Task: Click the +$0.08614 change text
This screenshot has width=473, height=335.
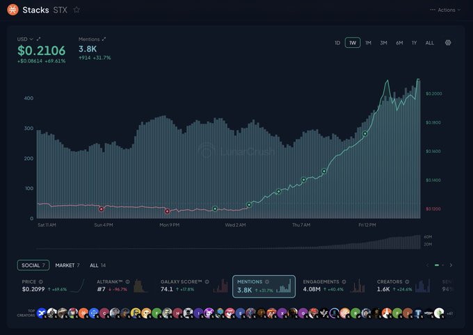Action: [30, 61]
